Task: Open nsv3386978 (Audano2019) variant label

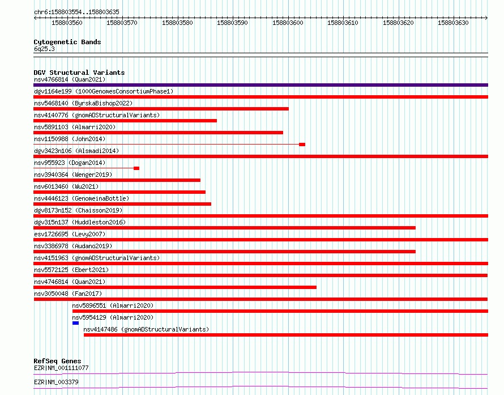Action: coord(73,246)
